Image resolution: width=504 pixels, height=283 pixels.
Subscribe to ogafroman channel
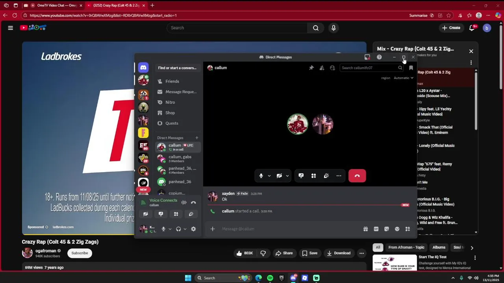(x=80, y=253)
